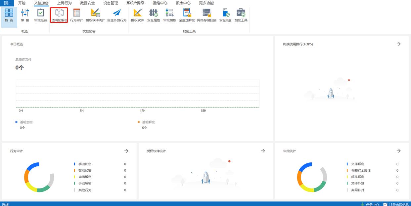Launch the 全盘加解密 tool
Image resolution: width=411 pixels, height=206 pixels.
187,16
